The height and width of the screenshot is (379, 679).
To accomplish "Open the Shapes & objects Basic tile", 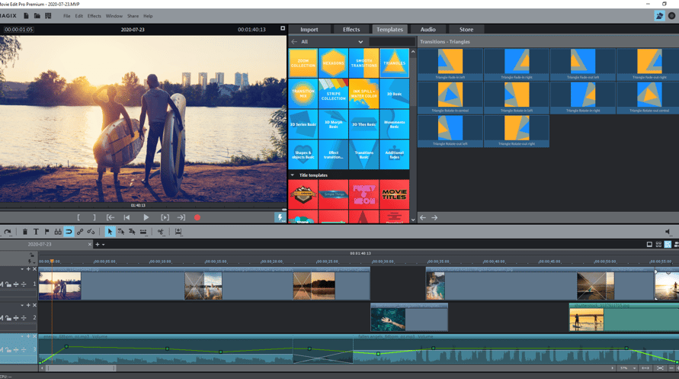I will coord(303,155).
